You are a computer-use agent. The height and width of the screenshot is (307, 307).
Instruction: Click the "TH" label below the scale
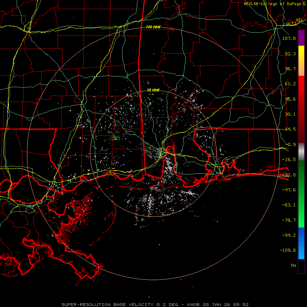[x=293, y=266]
